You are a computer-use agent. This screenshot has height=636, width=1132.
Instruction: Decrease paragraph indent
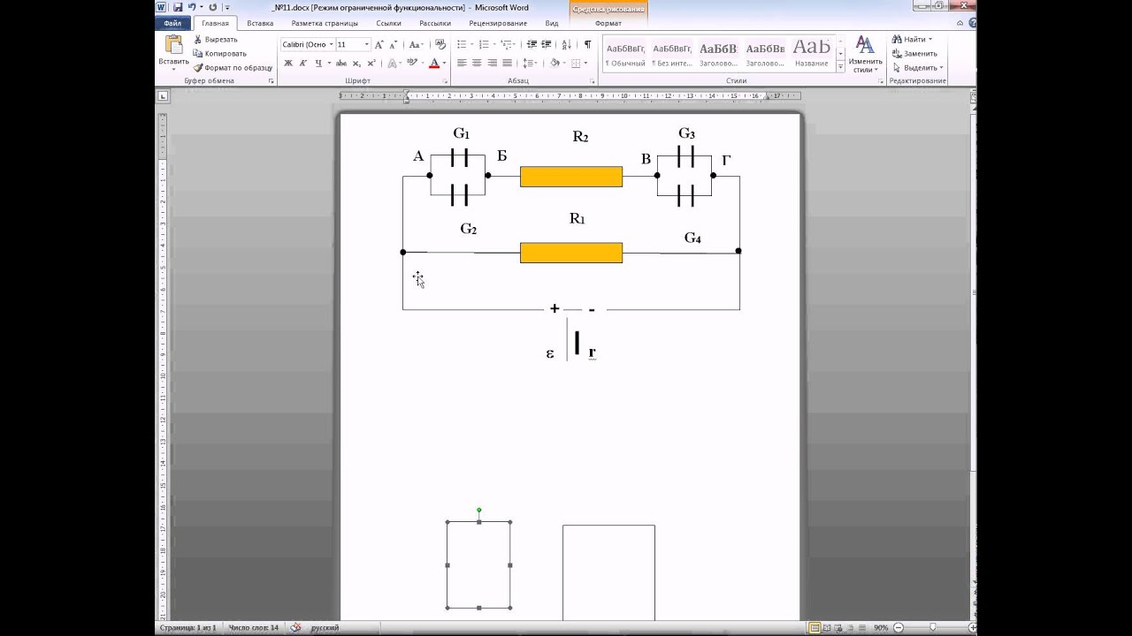(532, 44)
